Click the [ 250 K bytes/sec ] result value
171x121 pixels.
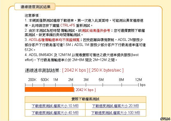coord(106,70)
